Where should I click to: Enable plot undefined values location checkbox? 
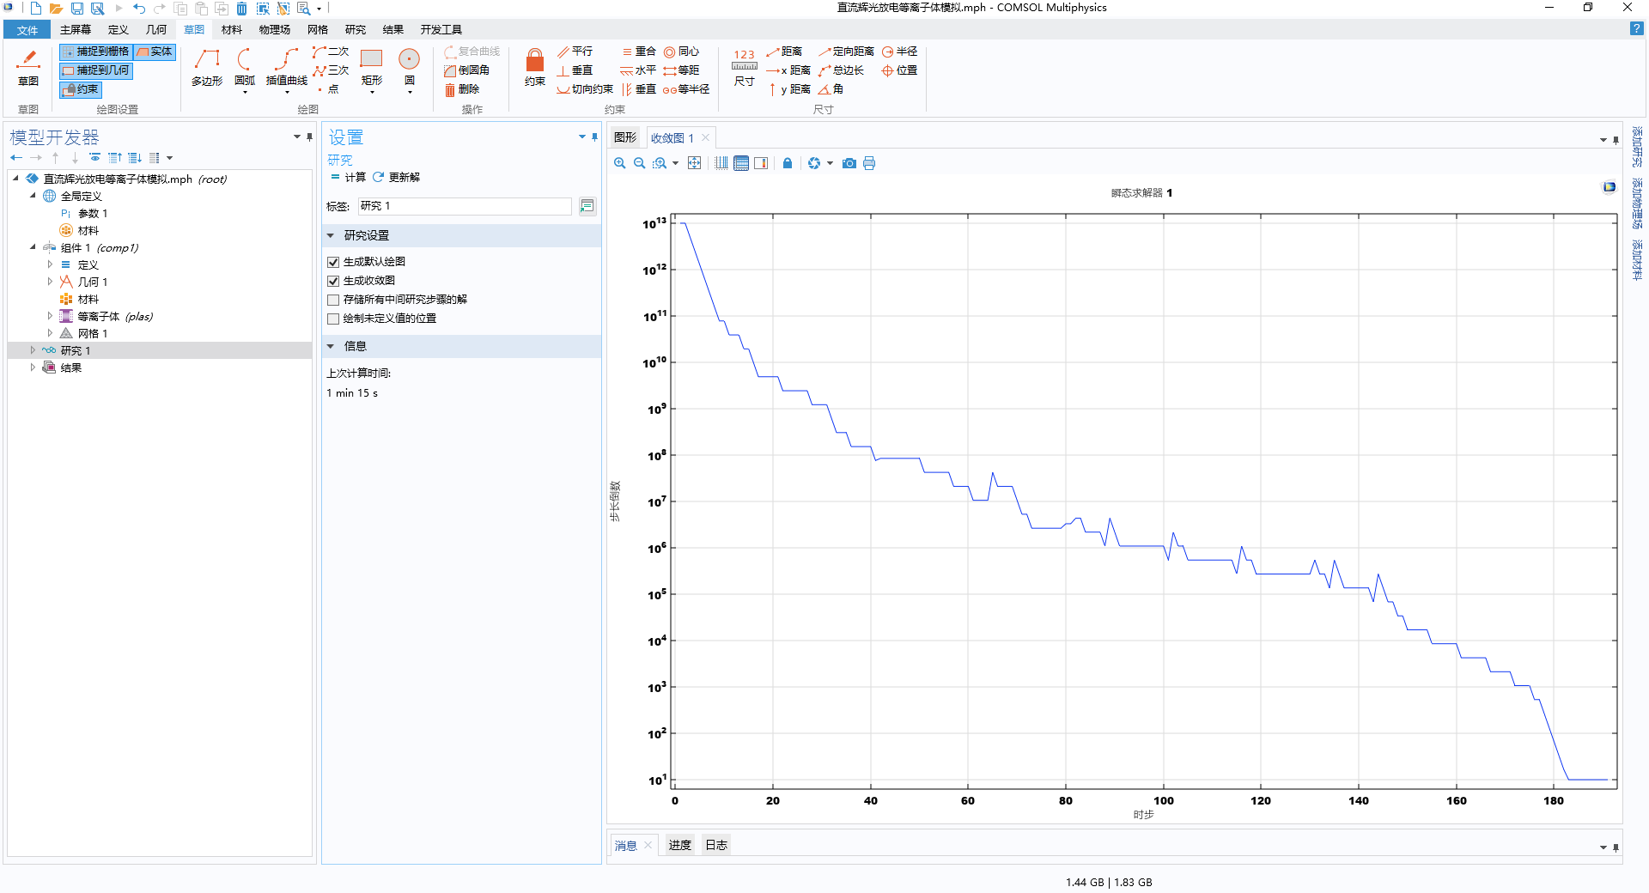333,319
